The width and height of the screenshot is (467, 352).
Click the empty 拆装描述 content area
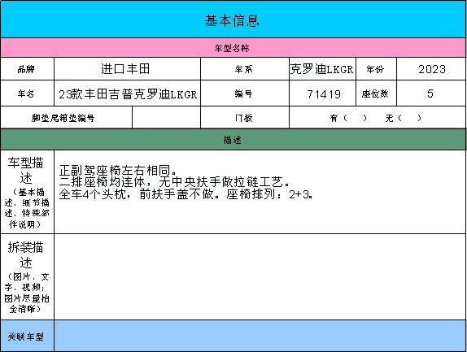[260, 277]
